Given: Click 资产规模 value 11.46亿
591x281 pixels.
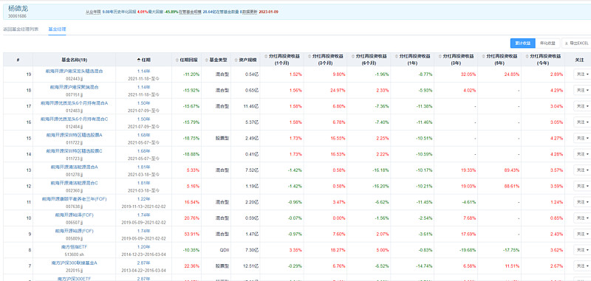Looking at the screenshot, I should pos(251,106).
